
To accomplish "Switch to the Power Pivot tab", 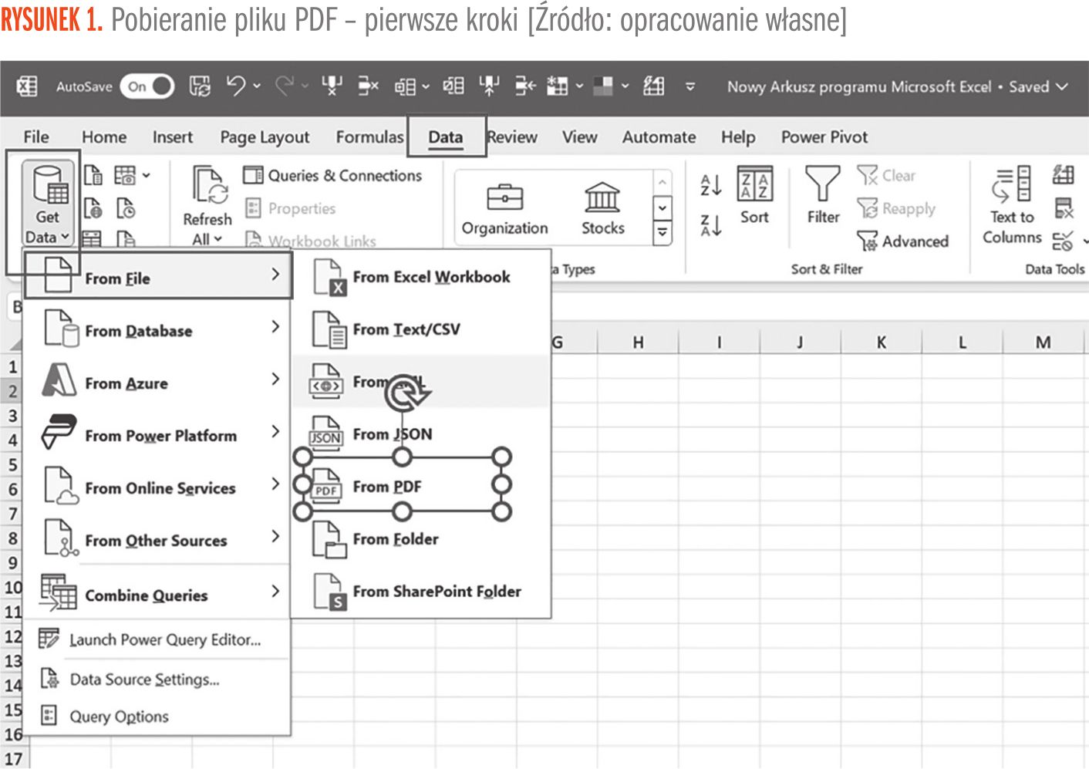I will click(x=824, y=137).
